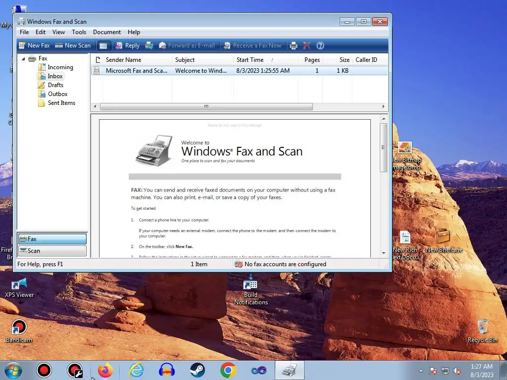Show hidden icons tray arrow
Screen dimensions: 507x380
tap(421, 371)
